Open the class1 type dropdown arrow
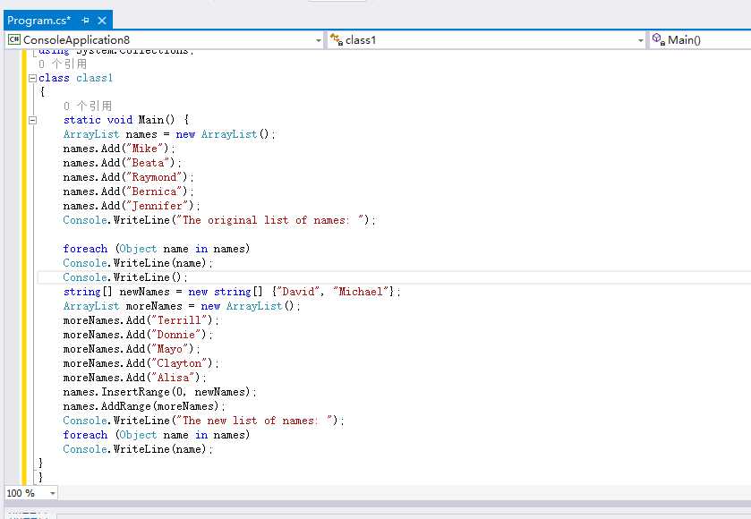This screenshot has height=519, width=751. coord(640,40)
